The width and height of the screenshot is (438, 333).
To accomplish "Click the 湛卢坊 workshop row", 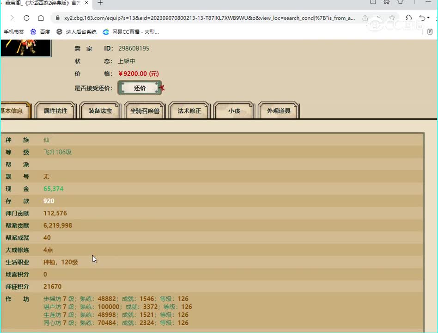I will (118, 307).
